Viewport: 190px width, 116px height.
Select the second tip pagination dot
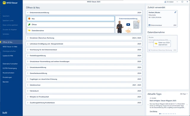161,114
